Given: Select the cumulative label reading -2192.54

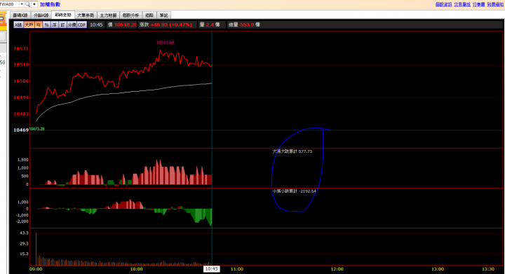Looking at the screenshot, I should [294, 191].
